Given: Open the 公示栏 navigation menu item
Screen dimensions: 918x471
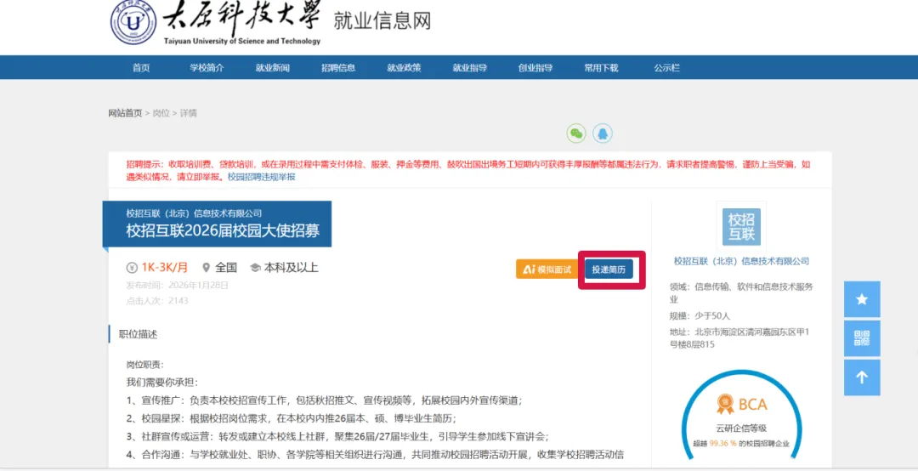Looking at the screenshot, I should click(x=667, y=67).
